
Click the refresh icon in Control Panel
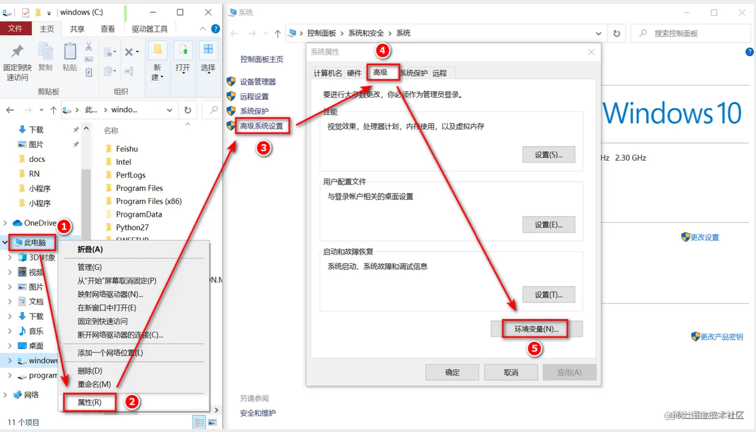tap(616, 33)
